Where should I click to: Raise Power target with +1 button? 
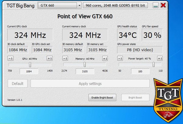[x=160, y=58]
